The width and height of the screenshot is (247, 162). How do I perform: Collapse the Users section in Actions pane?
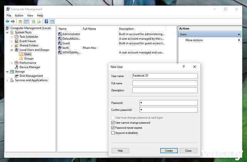tap(239, 34)
